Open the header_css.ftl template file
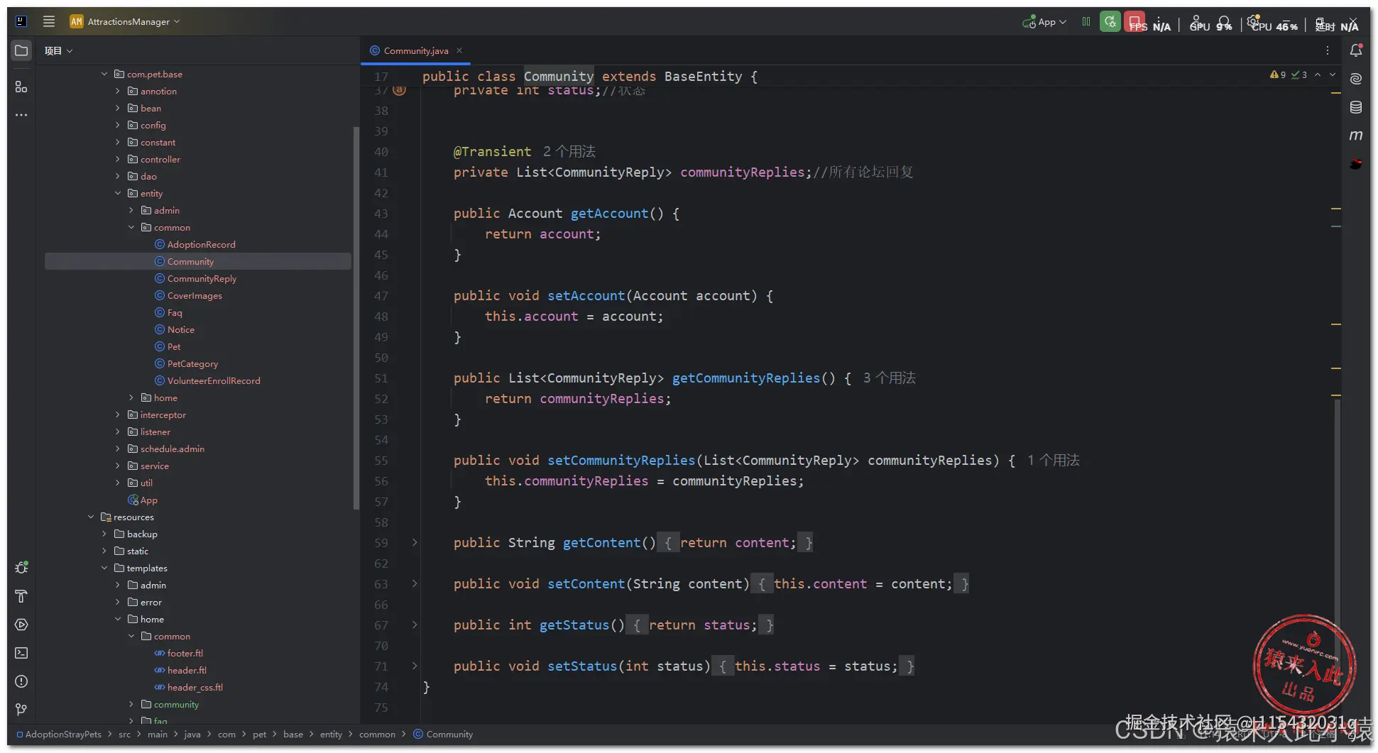 [x=195, y=687]
